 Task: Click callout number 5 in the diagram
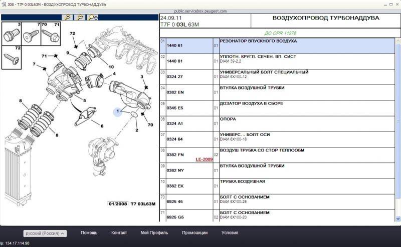[84, 100]
